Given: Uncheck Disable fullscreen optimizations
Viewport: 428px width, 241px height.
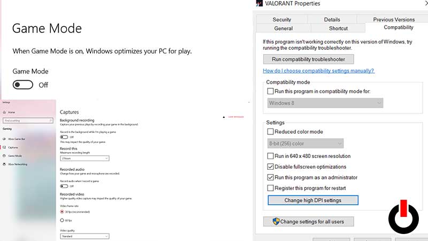Looking at the screenshot, I should point(271,167).
